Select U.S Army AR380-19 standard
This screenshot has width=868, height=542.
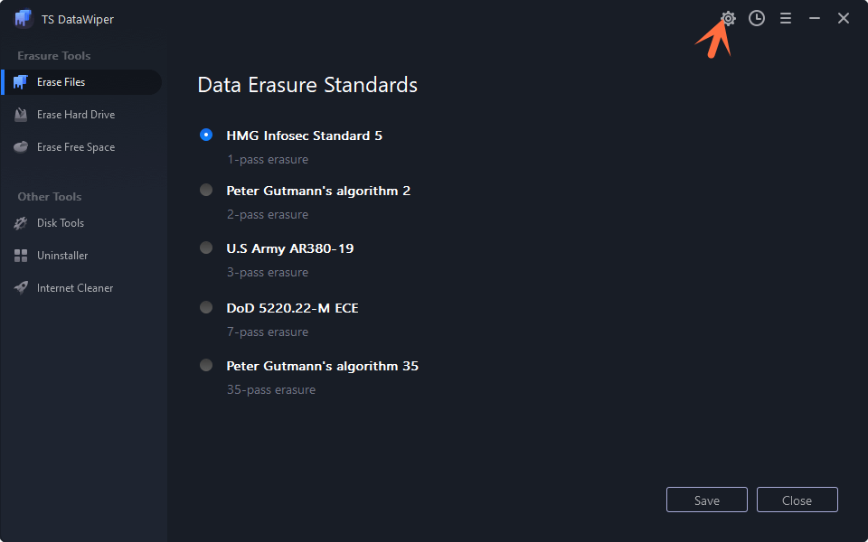tap(206, 248)
